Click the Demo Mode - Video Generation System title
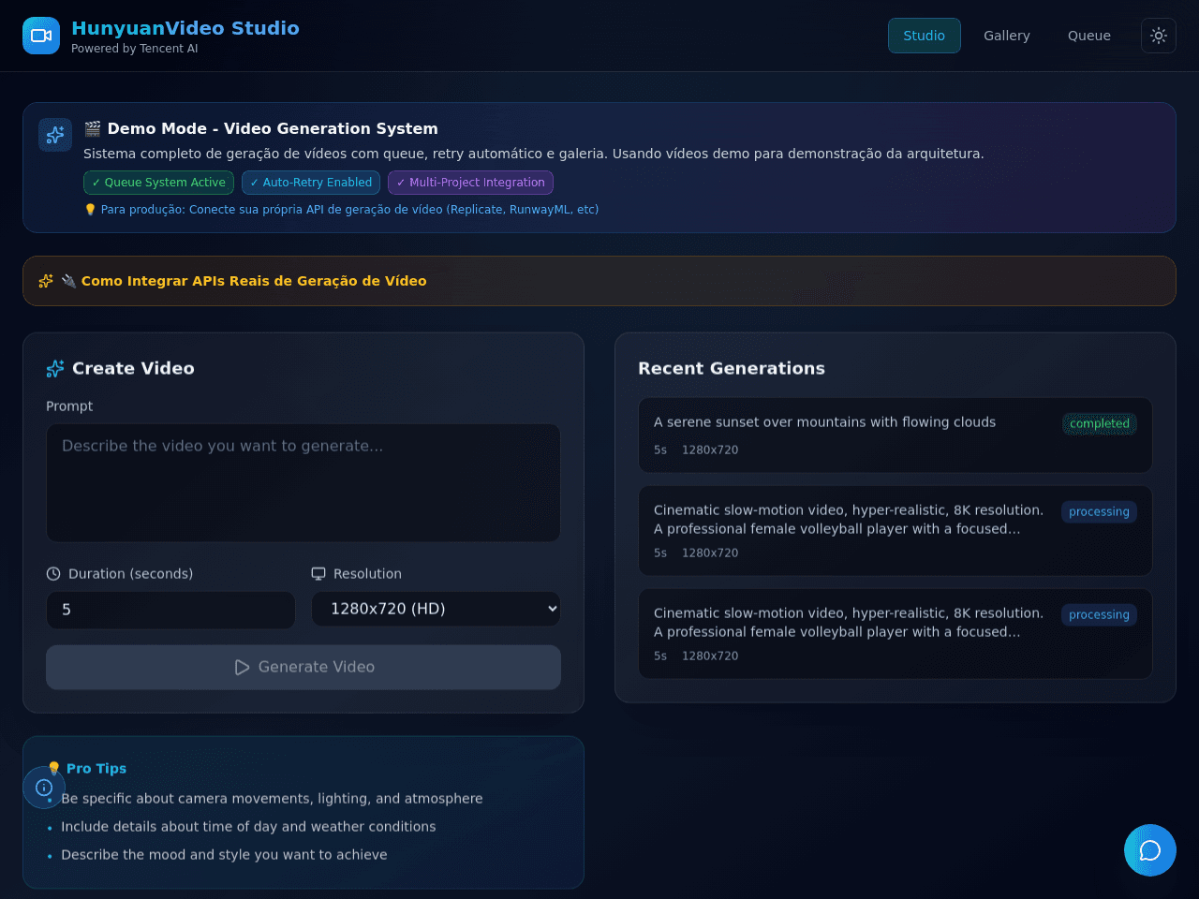This screenshot has height=899, width=1199. (260, 129)
